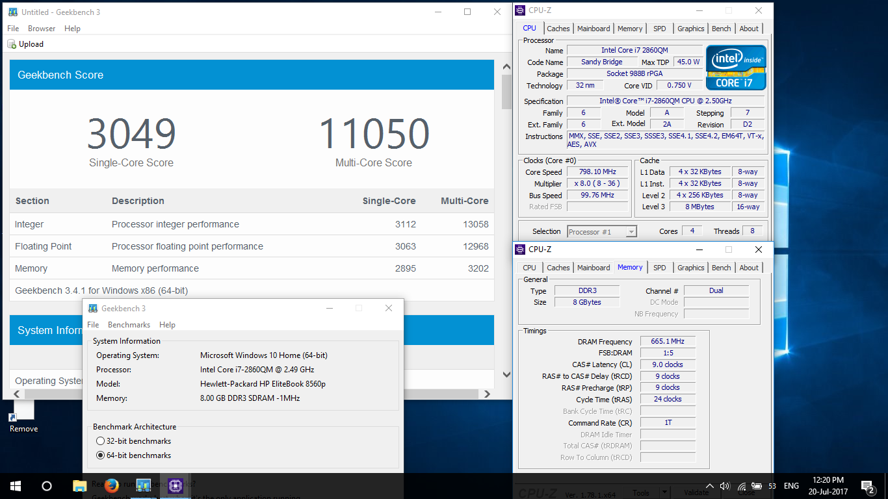Screen dimensions: 888x499
Task: Click ENG input language indicator
Action: coord(791,486)
